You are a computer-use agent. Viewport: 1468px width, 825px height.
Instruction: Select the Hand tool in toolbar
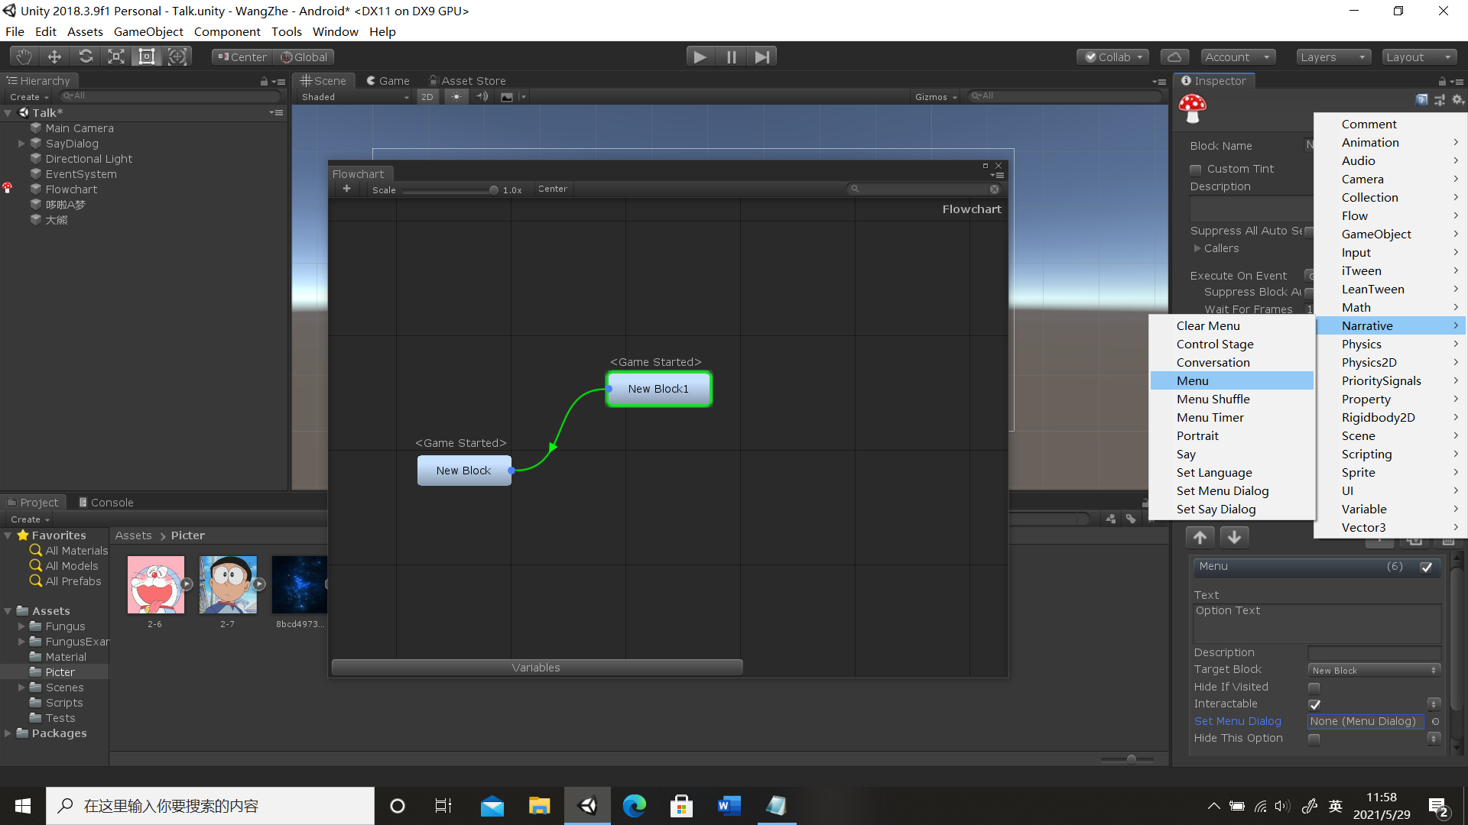click(24, 57)
